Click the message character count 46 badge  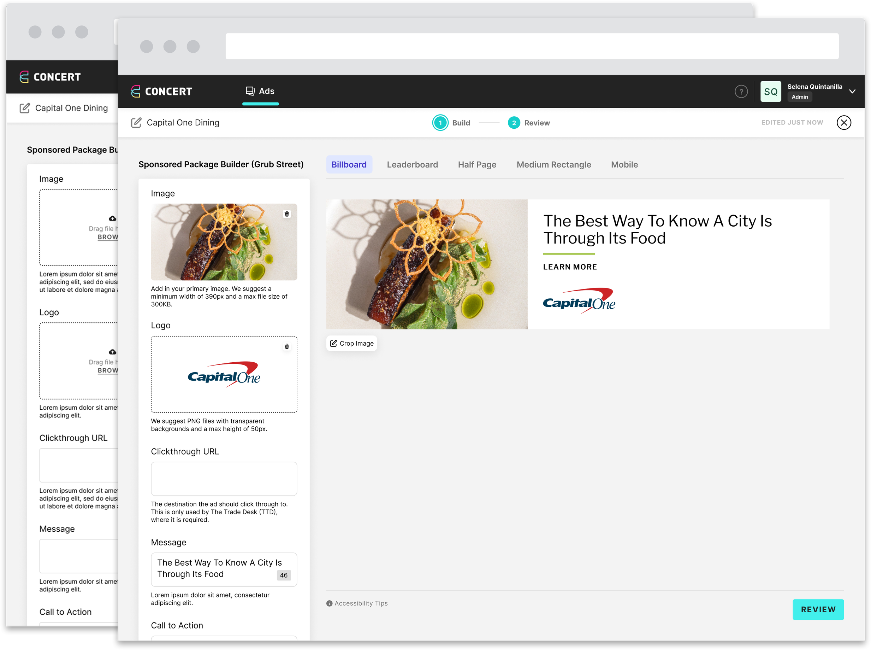284,575
